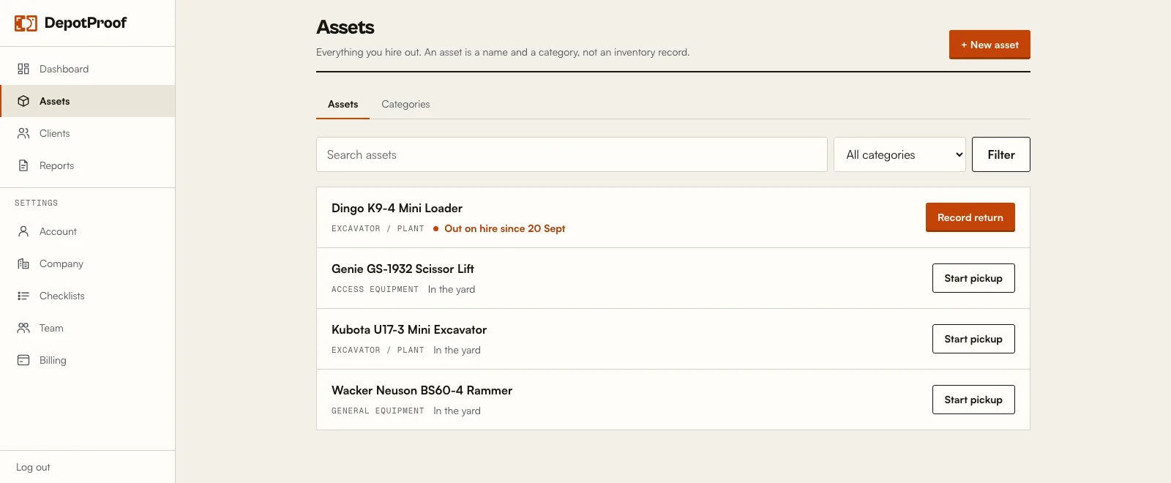Select the Assets tab
The image size is (1171, 483).
tap(343, 104)
